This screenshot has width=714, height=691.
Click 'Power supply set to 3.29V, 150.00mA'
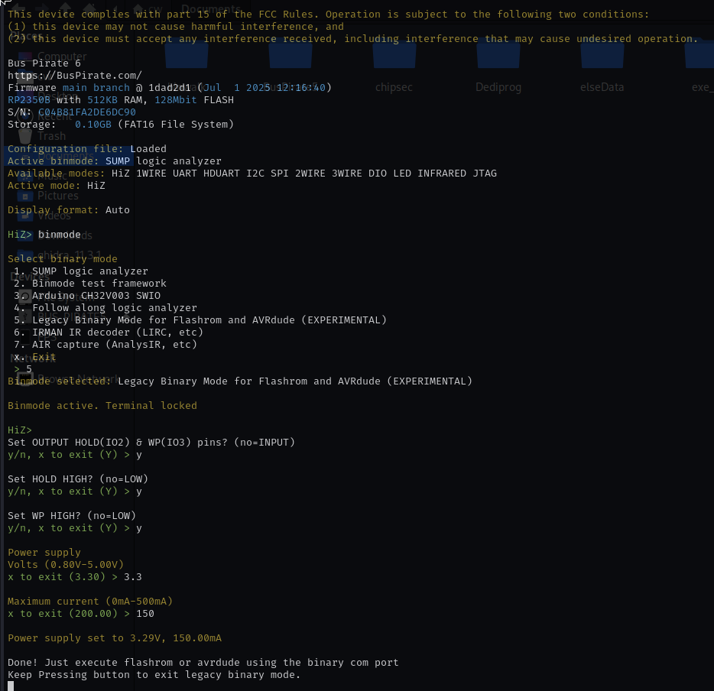click(115, 638)
